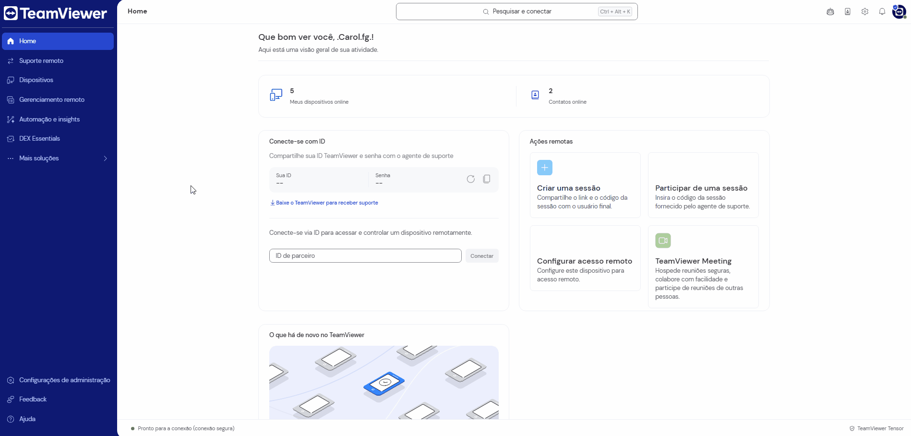Click the Mais soluções ellipsis icon

click(x=11, y=158)
